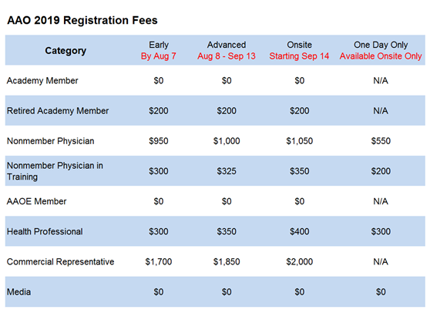Image resolution: width=430 pixels, height=313 pixels.
Task: Click the $2,000 onsite commercial fee
Action: [x=300, y=261]
